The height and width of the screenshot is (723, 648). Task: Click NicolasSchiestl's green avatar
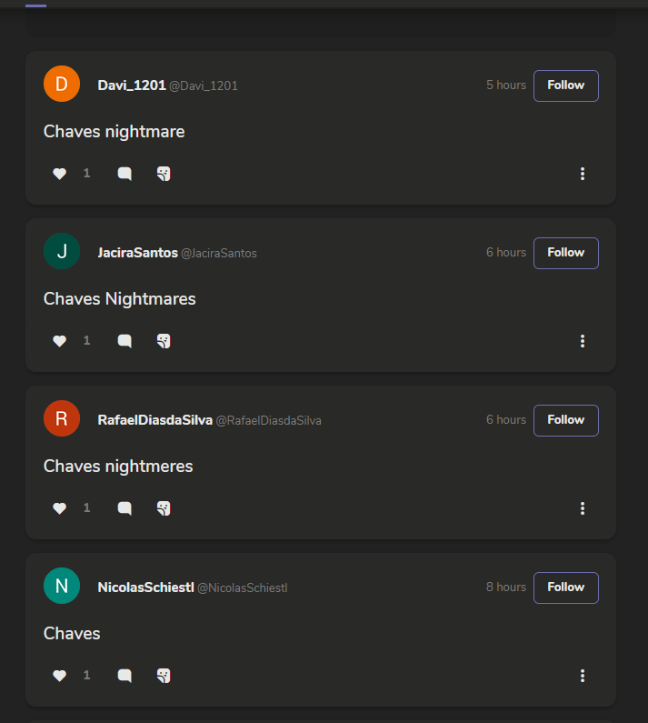(x=62, y=587)
